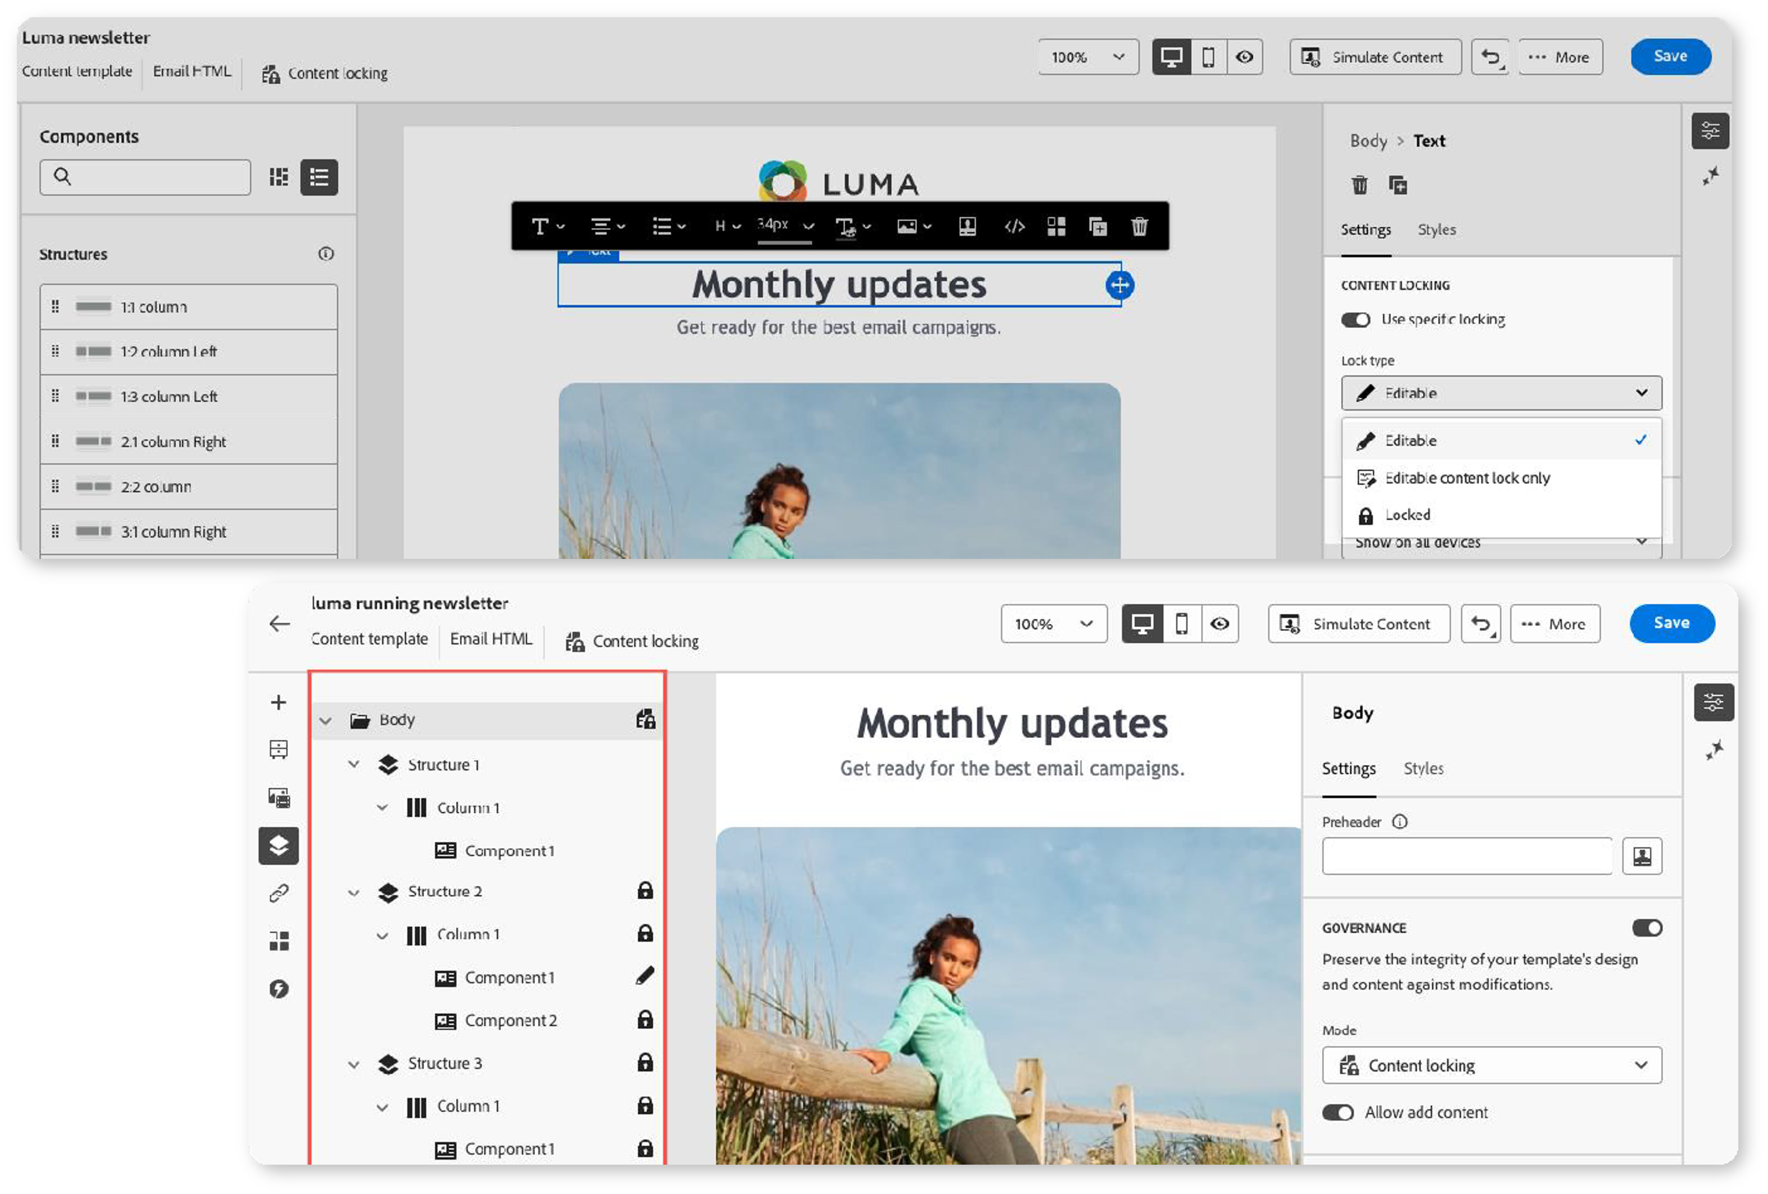Click the plus icon in the lower sidebar

[x=279, y=702]
